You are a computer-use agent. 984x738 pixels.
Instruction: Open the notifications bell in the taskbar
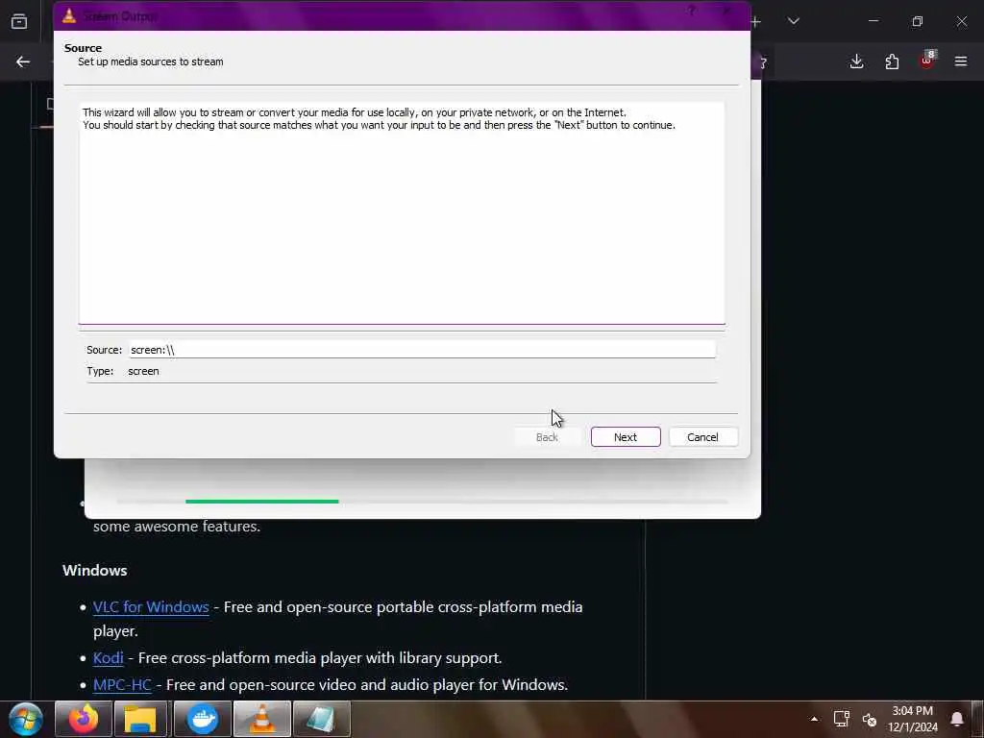957,719
